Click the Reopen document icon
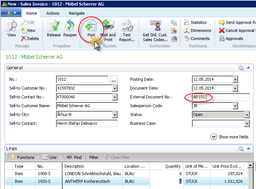Screen dimensions: 256x189 pyautogui.click(x=70, y=26)
